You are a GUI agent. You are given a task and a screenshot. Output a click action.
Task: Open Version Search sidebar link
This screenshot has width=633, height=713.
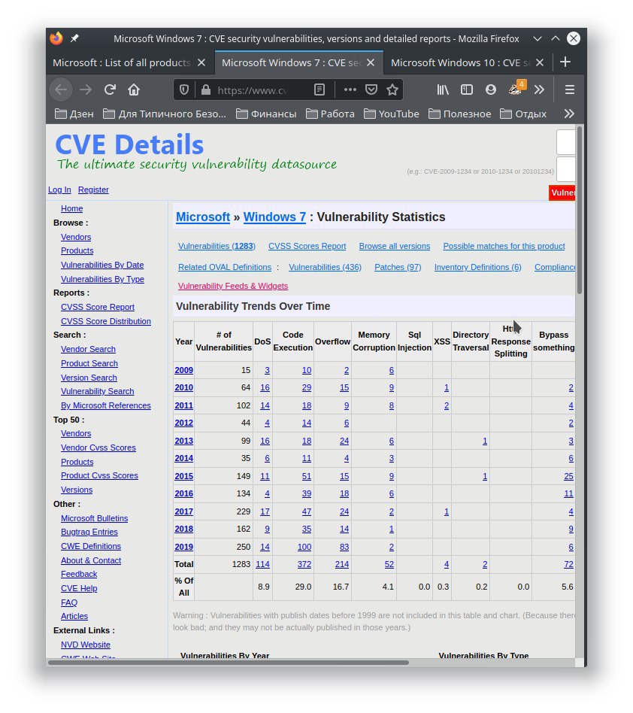[x=89, y=378]
